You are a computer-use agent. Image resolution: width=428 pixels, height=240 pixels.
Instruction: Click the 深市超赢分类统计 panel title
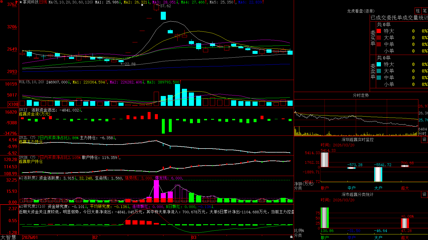[x=357, y=194]
